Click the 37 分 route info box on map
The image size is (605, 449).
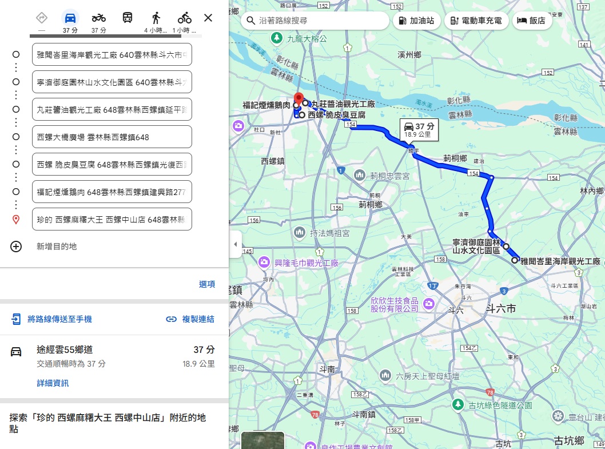point(419,130)
